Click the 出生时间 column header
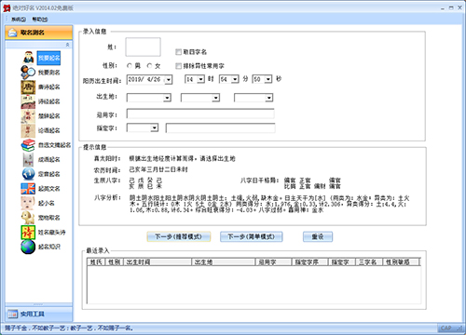 point(158,262)
